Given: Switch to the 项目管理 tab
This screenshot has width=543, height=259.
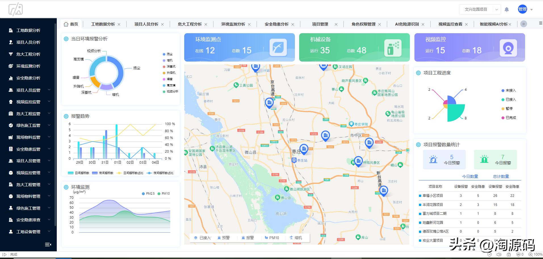Looking at the screenshot, I should point(320,24).
